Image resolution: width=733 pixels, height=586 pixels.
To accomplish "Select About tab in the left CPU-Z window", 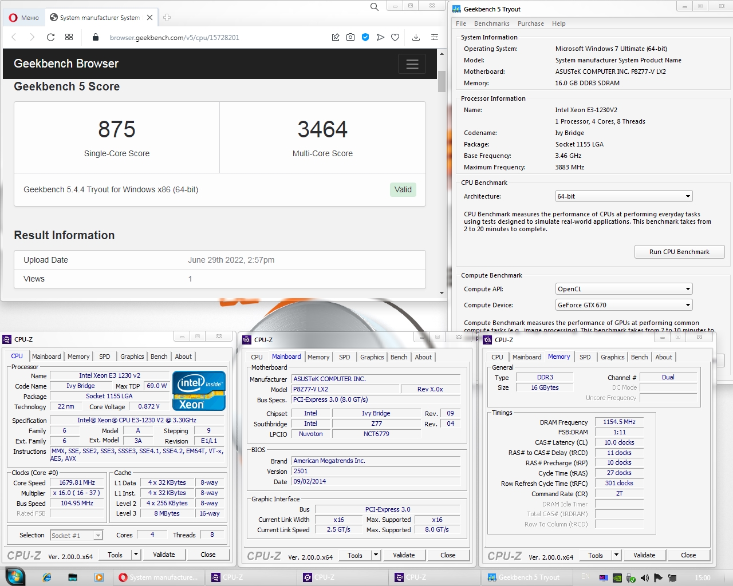I will click(x=183, y=357).
